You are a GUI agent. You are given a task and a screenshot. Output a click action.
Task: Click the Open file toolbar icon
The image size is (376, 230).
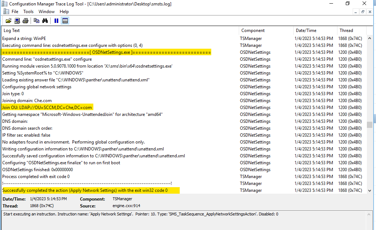pos(8,21)
